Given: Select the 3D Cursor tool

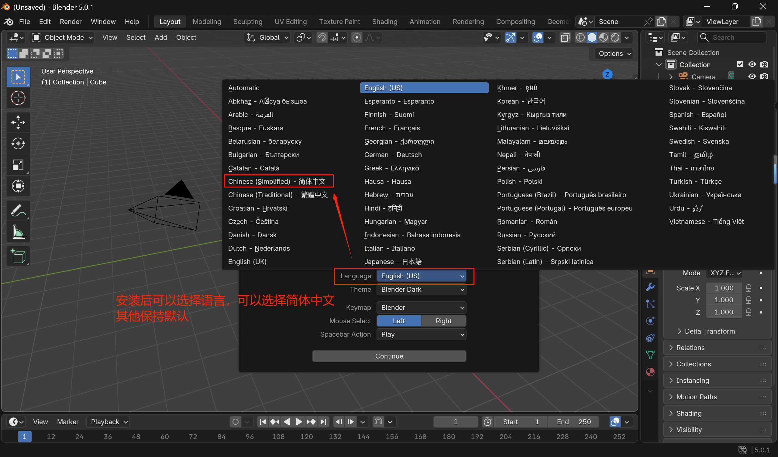Looking at the screenshot, I should click(x=18, y=98).
